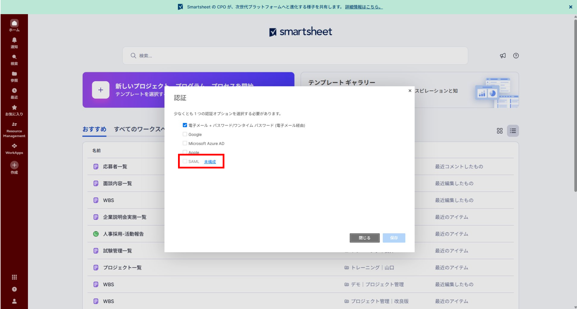Click sheet icon for 企業説明会実施一覧
This screenshot has width=577, height=309.
click(96, 217)
